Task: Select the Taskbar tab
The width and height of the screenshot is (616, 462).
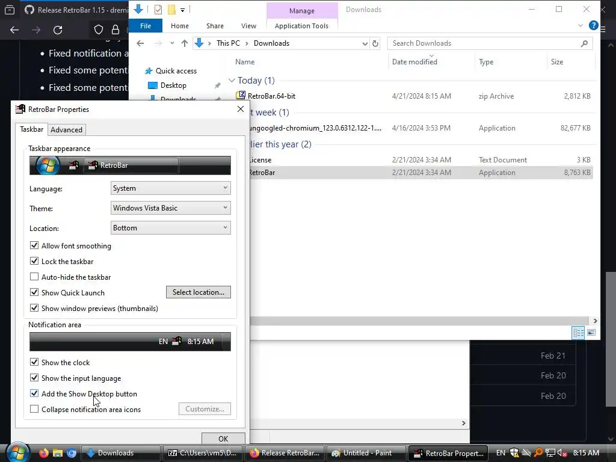Action: (32, 129)
